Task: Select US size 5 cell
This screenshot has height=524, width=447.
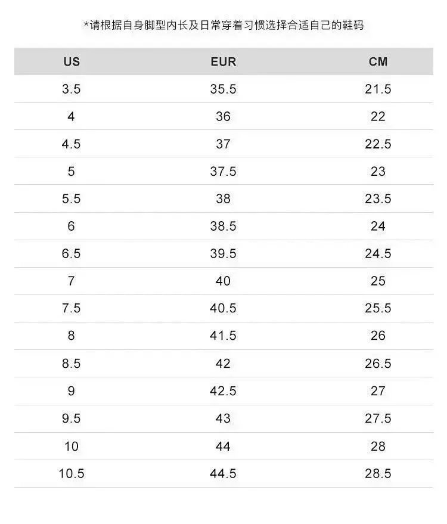Action: coord(71,172)
